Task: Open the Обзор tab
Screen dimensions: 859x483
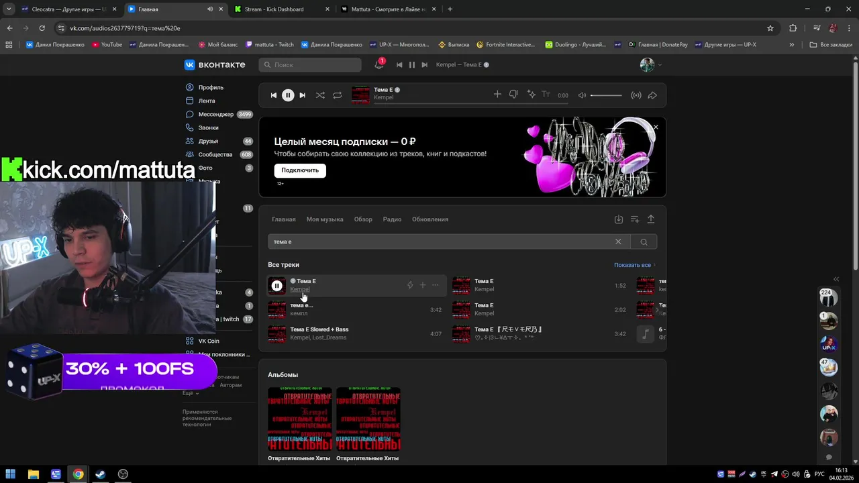Action: tap(363, 219)
